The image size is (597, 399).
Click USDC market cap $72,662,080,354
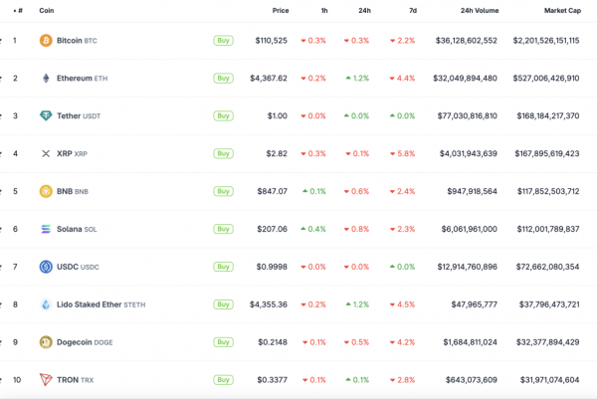coord(548,267)
